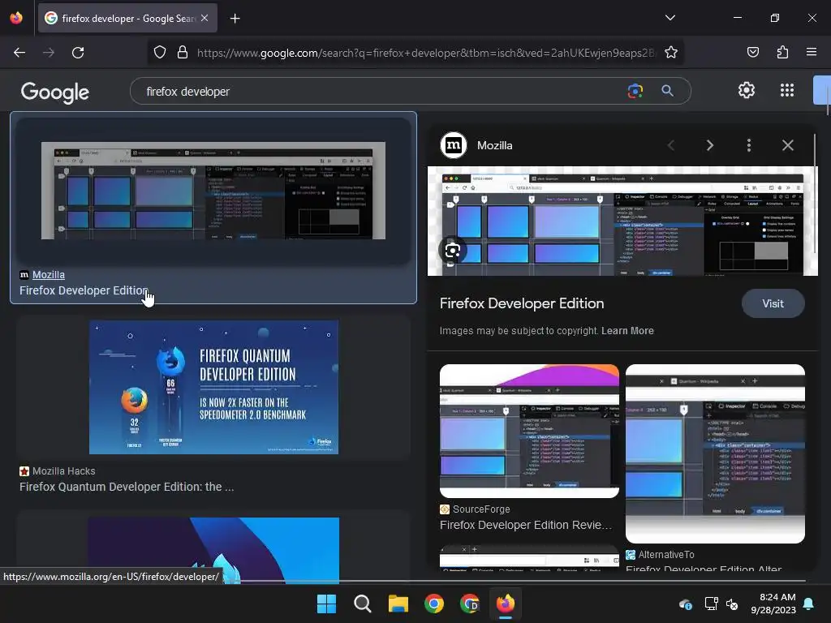Open SourceForge related image

coord(529,431)
